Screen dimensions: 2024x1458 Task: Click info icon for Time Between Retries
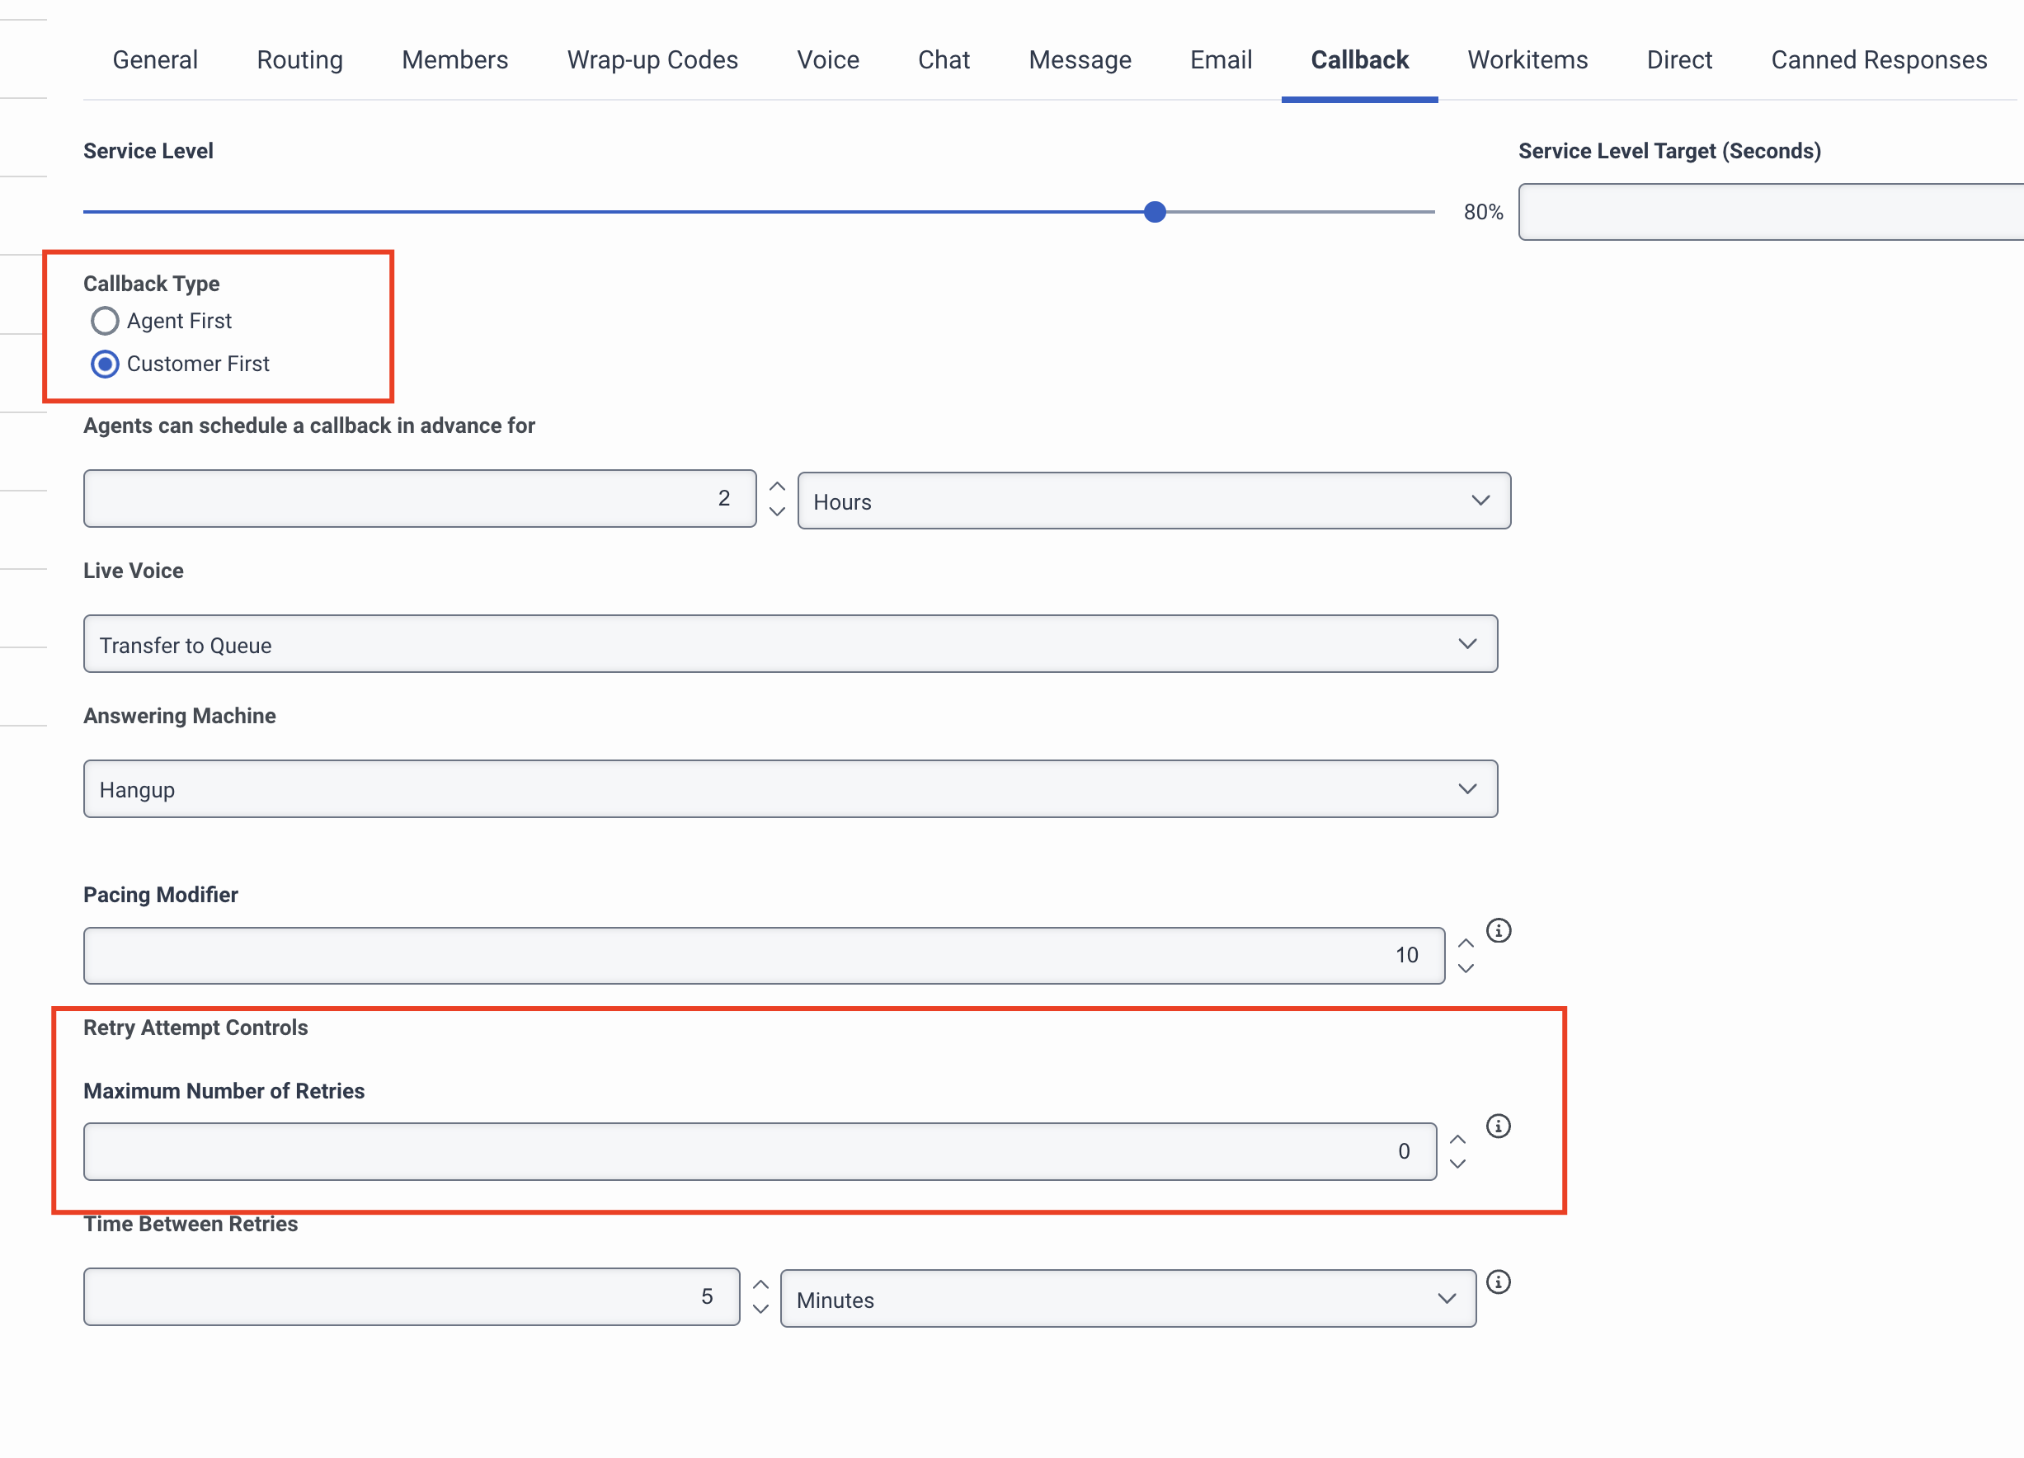click(x=1499, y=1282)
